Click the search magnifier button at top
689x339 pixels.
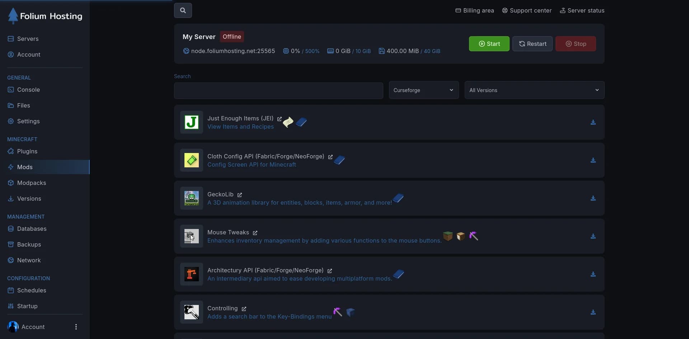(x=183, y=10)
